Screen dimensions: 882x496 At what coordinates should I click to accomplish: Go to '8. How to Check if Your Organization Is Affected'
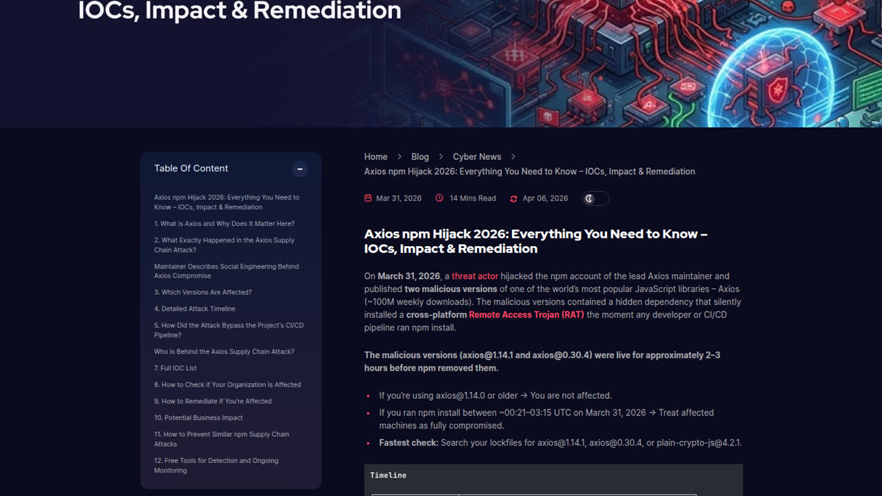point(227,384)
